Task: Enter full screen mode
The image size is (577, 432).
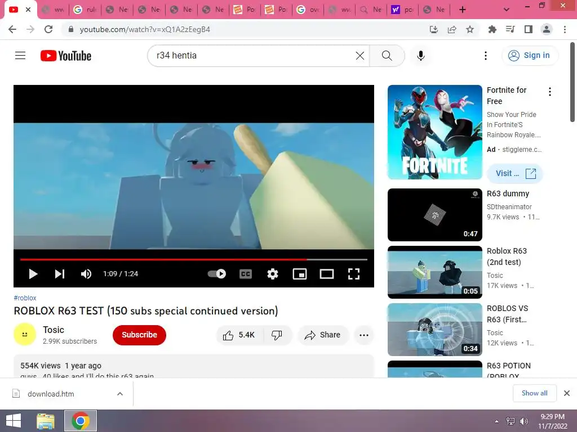Action: (x=354, y=274)
